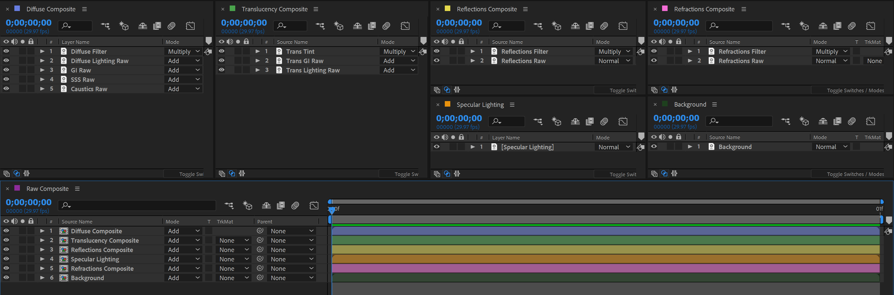894x295 pixels.
Task: Click current timecode in Specular Lighting panel
Action: (x=459, y=118)
